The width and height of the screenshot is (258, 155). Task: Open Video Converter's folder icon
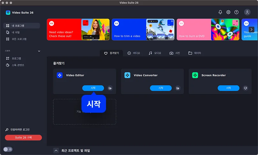click(x=178, y=88)
